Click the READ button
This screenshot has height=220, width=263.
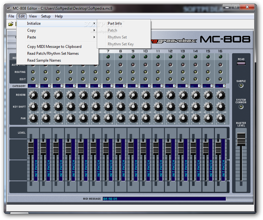click(241, 63)
